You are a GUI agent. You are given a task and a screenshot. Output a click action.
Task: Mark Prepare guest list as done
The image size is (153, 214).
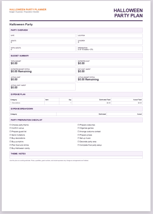point(10,131)
